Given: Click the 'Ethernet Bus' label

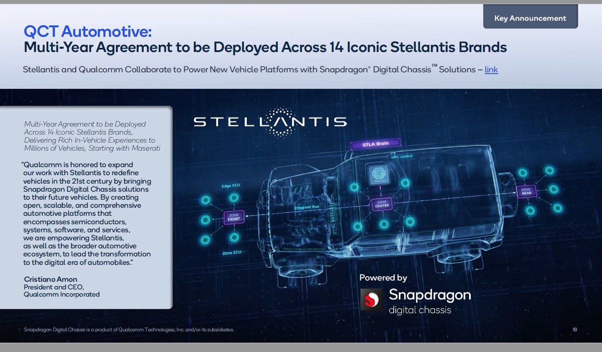Looking at the screenshot, I should [x=307, y=208].
